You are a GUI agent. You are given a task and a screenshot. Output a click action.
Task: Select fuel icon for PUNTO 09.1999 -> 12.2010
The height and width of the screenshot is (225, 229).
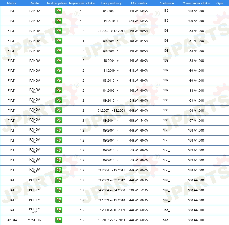coord(59,200)
